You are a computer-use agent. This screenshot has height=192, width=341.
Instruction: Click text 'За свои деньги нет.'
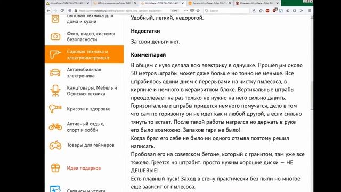tap(155, 42)
